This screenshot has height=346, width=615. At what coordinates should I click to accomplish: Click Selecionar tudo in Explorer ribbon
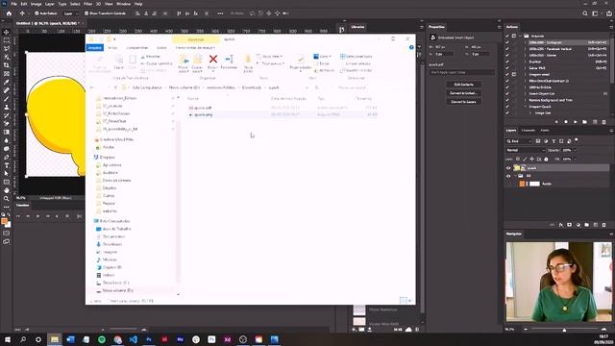pos(357,57)
